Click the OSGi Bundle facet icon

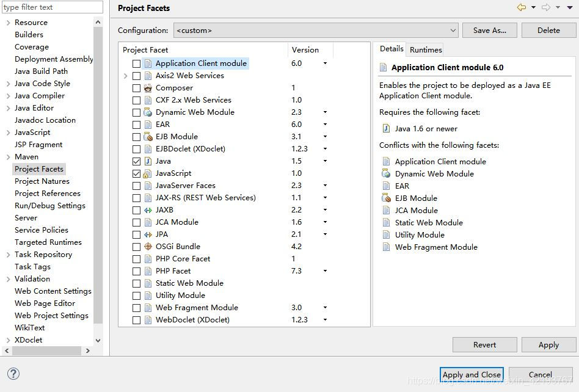[147, 247]
